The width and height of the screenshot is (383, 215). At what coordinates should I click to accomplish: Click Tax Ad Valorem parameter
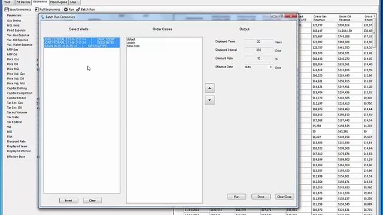[x=17, y=112]
